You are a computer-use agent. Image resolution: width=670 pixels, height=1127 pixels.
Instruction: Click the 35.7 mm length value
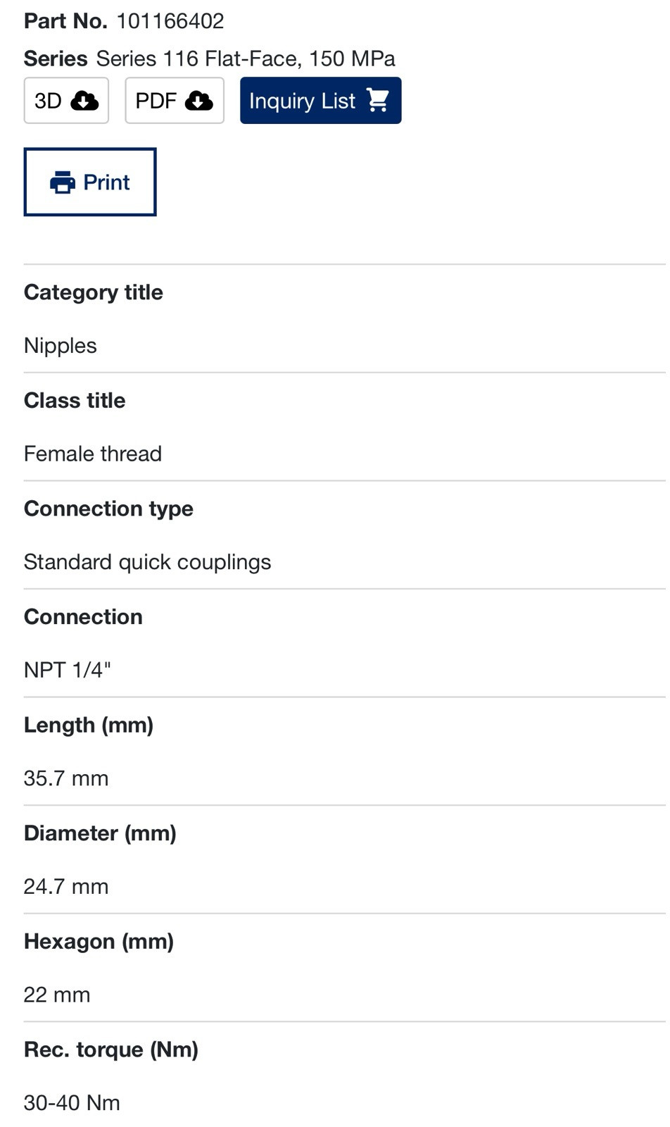[x=66, y=778]
